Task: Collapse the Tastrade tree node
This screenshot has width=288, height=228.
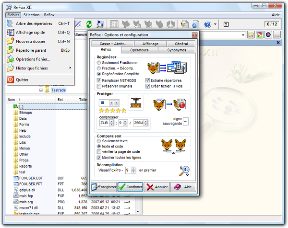Action: tap(41, 90)
